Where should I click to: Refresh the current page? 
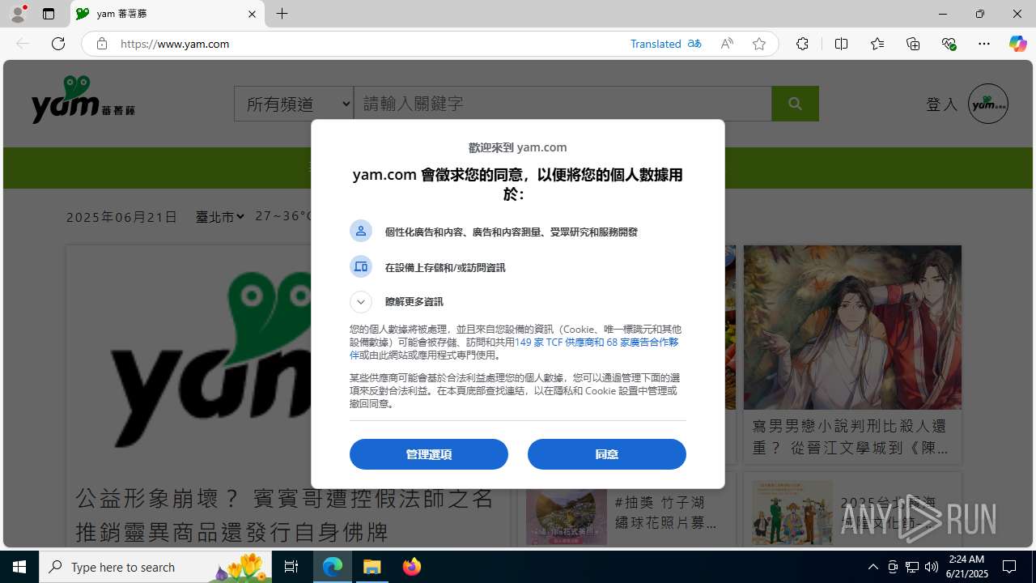[58, 44]
